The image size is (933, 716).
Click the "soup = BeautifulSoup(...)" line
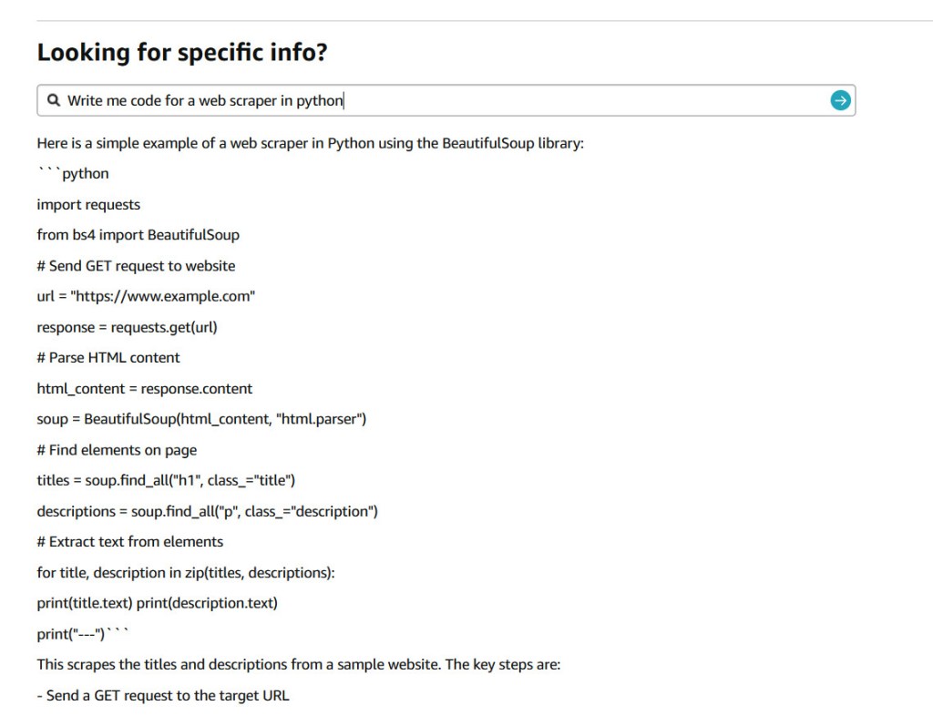201,419
